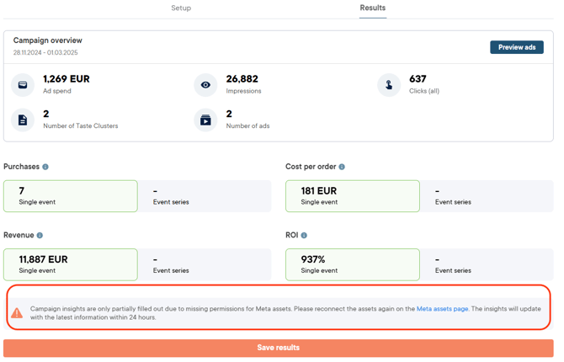Switch to the Setup tab
Viewport: 564px width, 362px height.
181,8
